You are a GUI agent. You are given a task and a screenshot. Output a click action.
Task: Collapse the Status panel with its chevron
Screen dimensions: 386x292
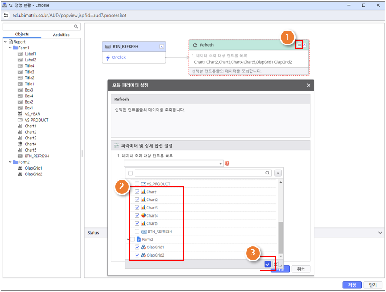click(380, 233)
